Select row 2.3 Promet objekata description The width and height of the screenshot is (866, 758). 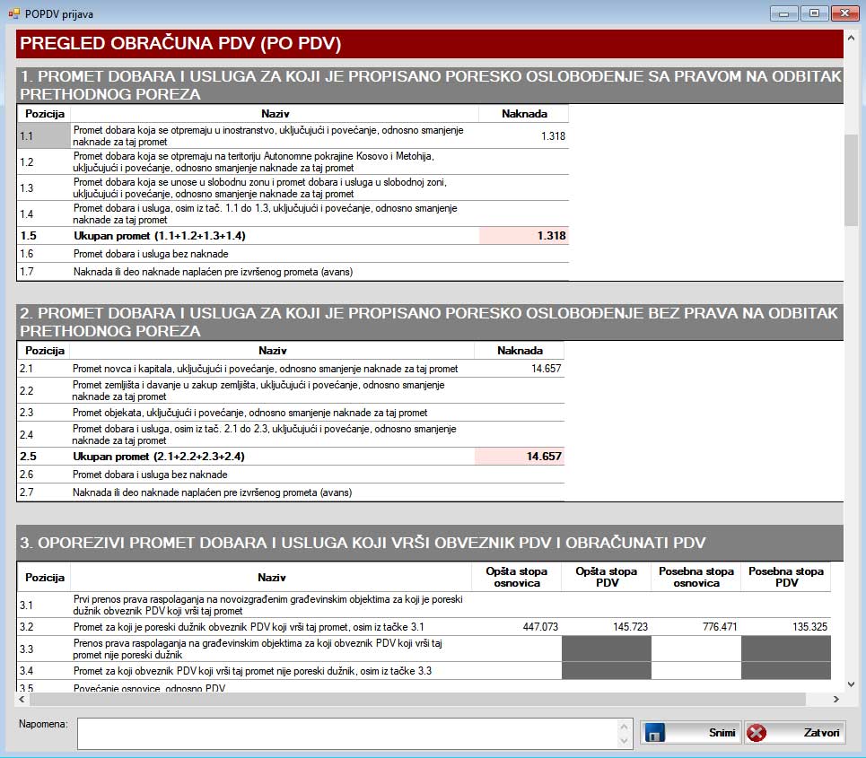coord(249,413)
